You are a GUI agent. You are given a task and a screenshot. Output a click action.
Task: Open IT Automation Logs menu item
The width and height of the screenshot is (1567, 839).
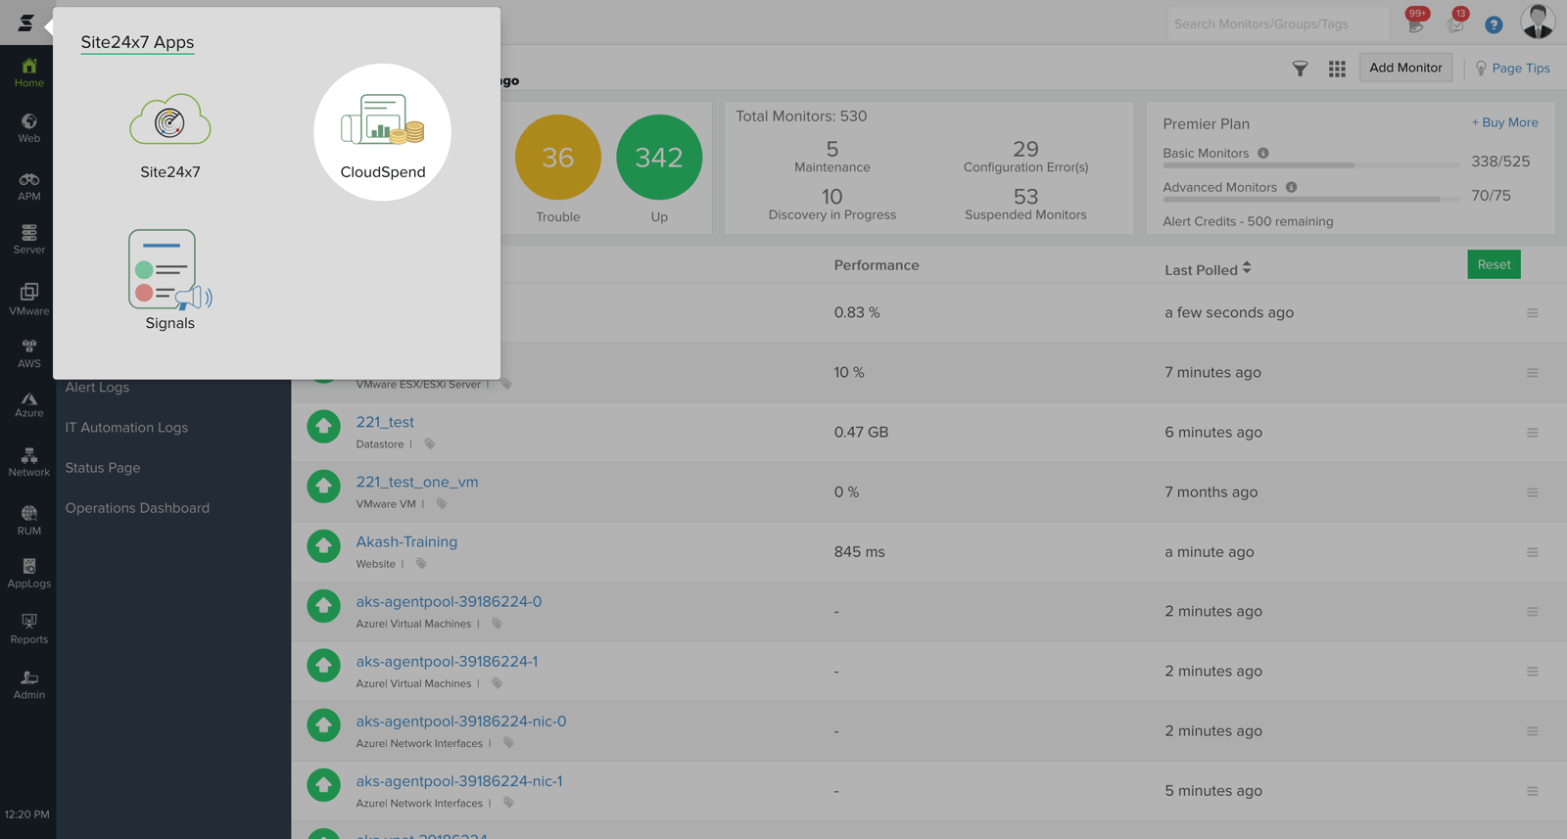[126, 428]
